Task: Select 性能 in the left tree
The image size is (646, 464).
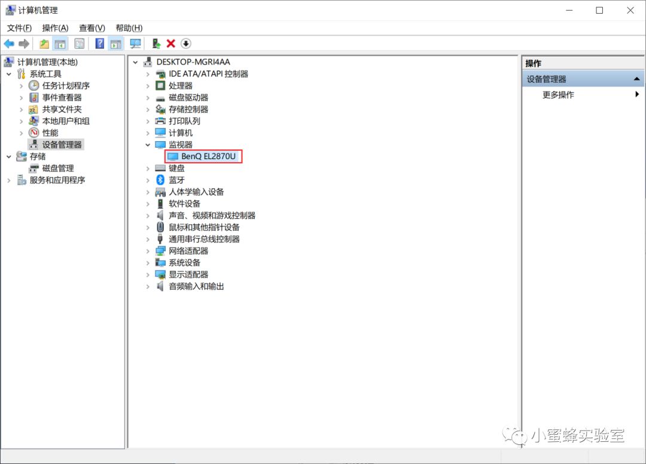Action: [x=50, y=133]
